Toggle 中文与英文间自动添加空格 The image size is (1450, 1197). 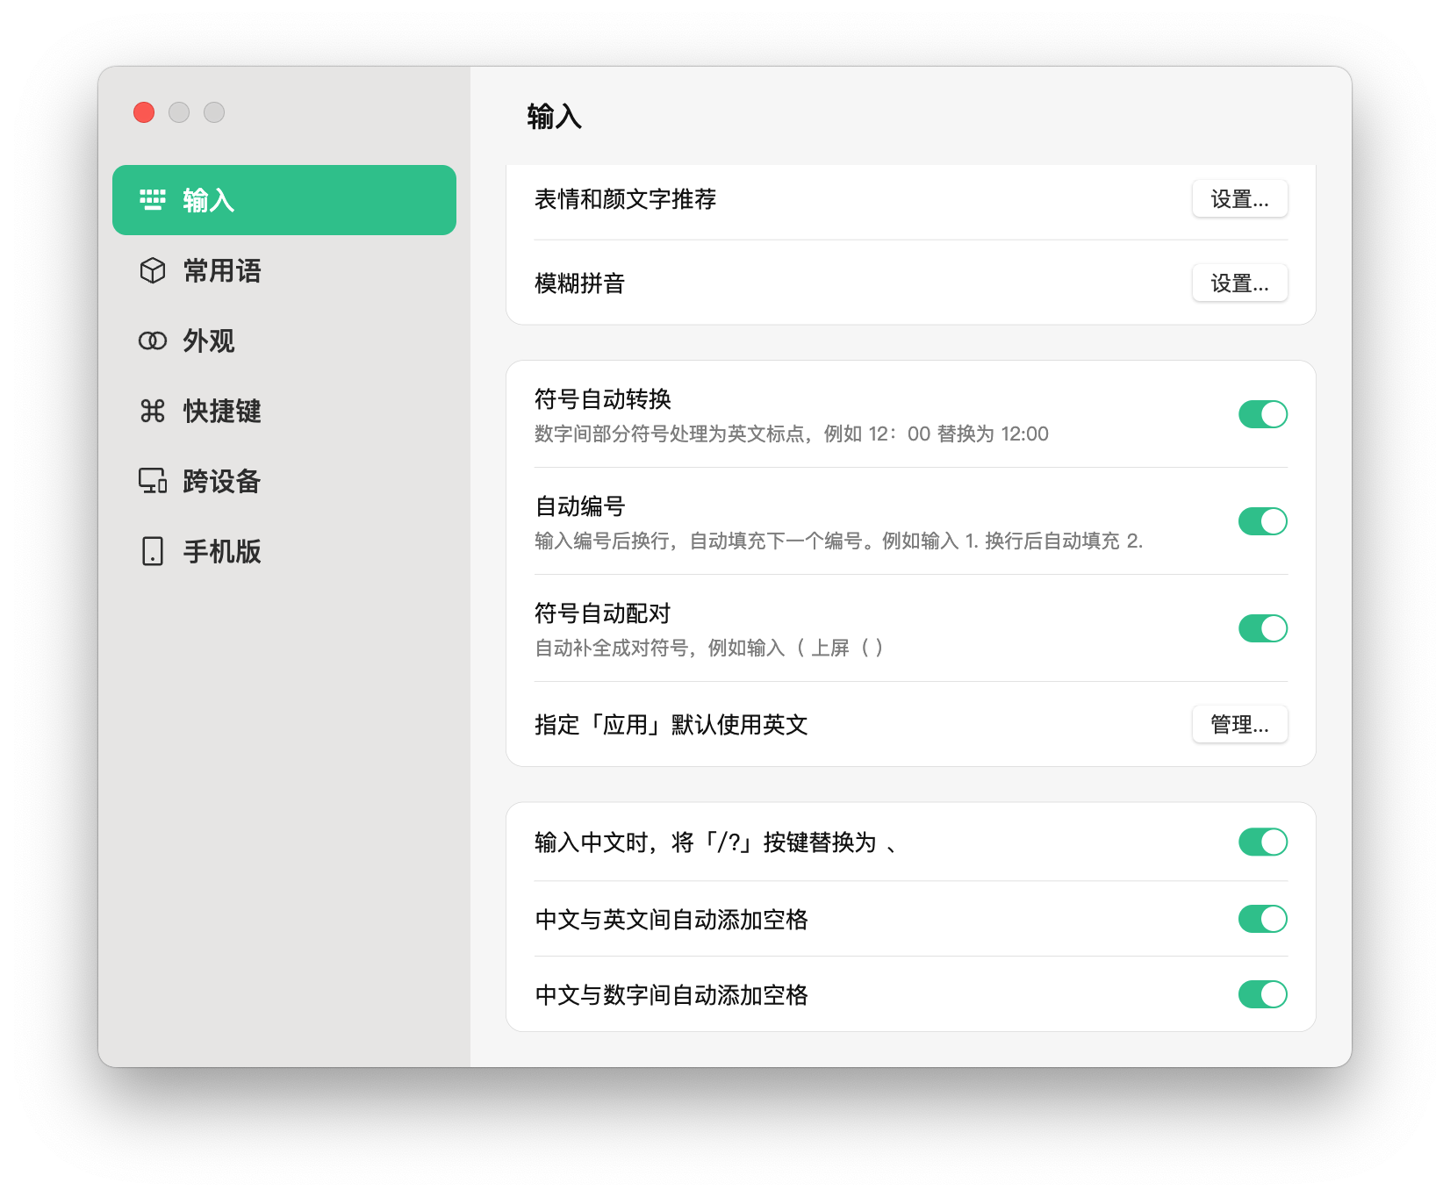tap(1263, 919)
